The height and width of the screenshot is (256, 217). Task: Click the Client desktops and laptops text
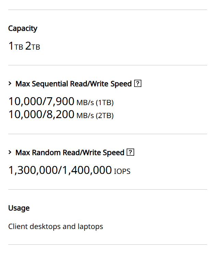[x=55, y=227]
